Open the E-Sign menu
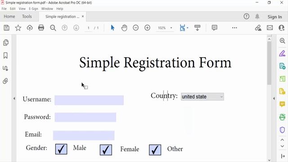The height and width of the screenshot is (162, 288). (x=33, y=9)
